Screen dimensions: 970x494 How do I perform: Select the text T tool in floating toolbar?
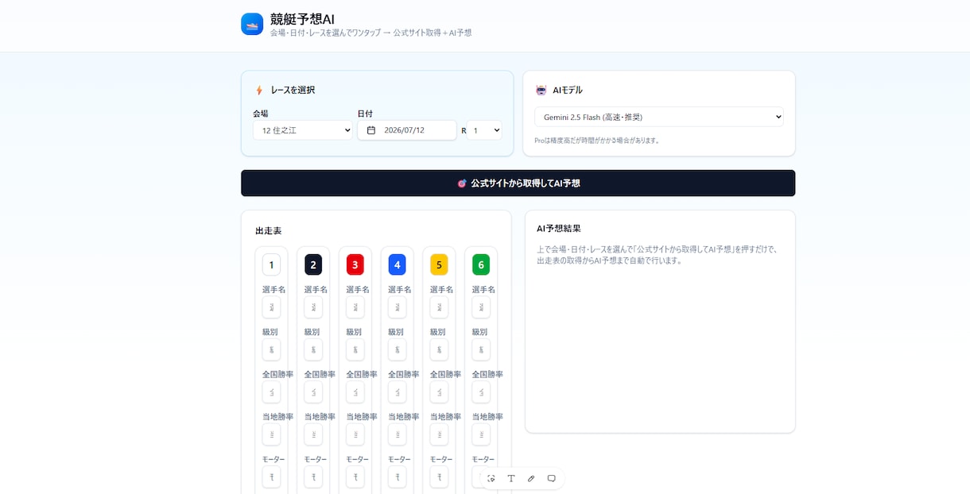pos(511,478)
